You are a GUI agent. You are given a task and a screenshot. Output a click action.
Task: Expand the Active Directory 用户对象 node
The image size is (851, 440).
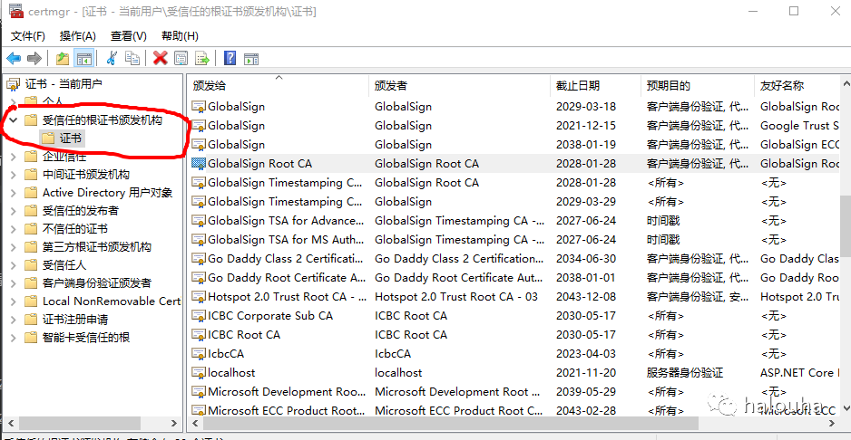tap(14, 193)
